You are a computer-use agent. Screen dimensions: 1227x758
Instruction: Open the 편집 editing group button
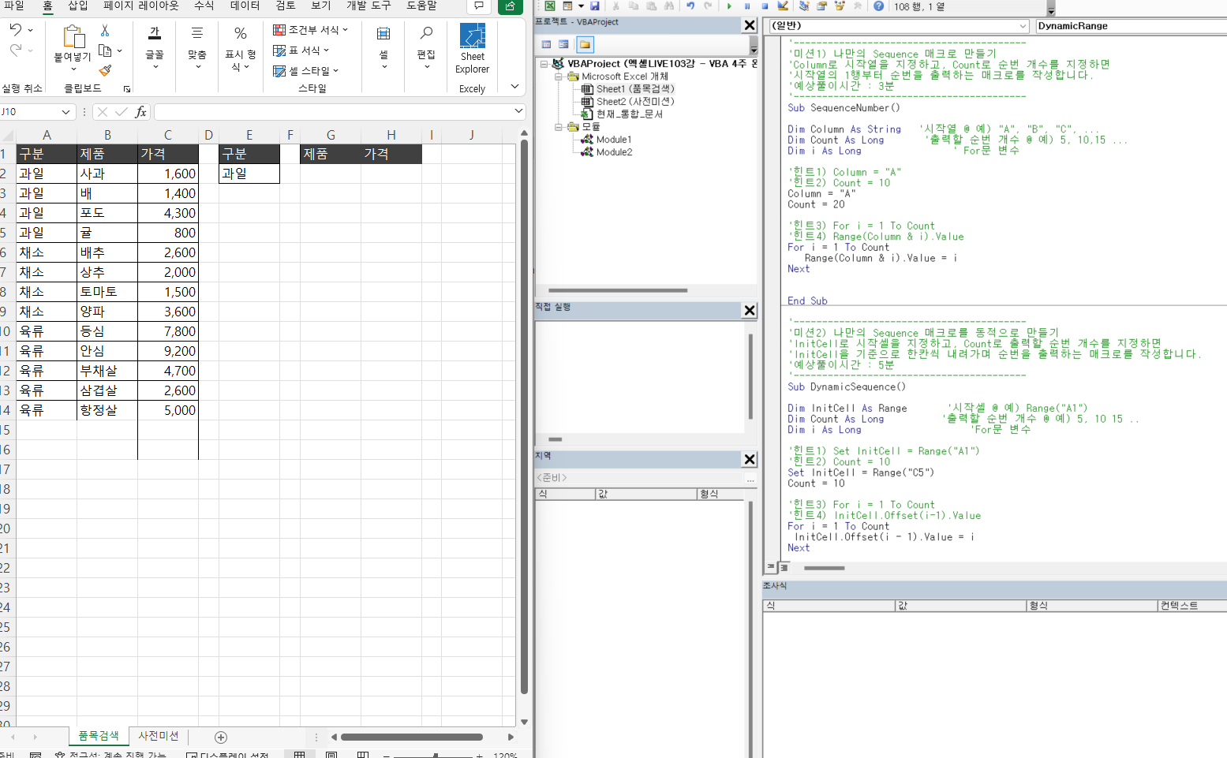(426, 47)
